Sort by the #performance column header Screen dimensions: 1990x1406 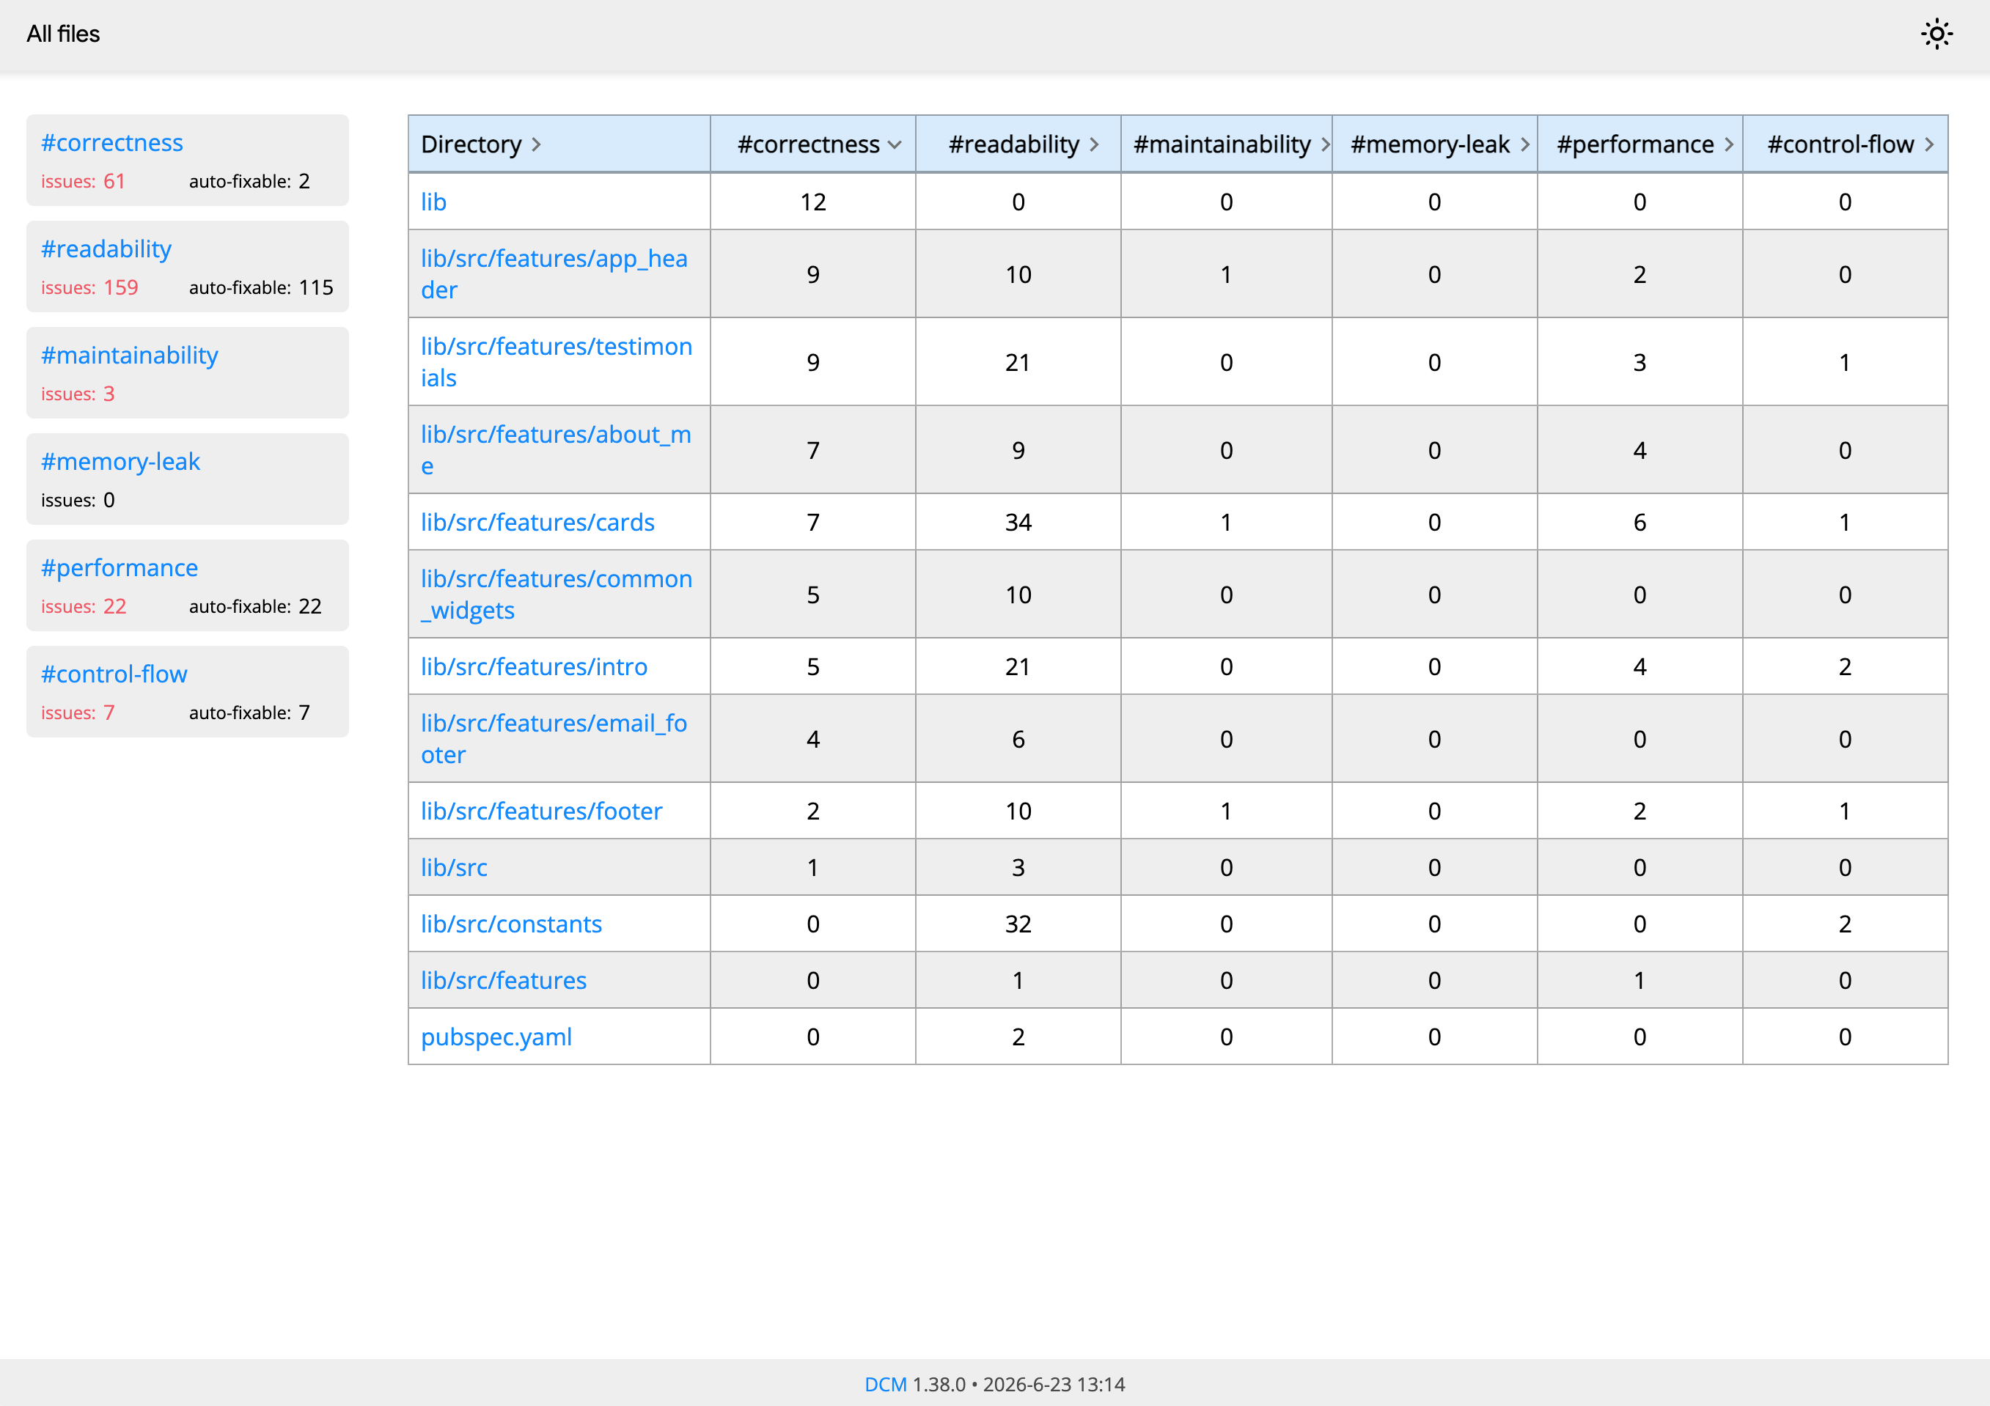point(1640,144)
